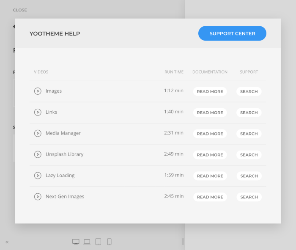The height and width of the screenshot is (250, 296).
Task: Search support for Unsplash Library
Action: [x=249, y=155]
